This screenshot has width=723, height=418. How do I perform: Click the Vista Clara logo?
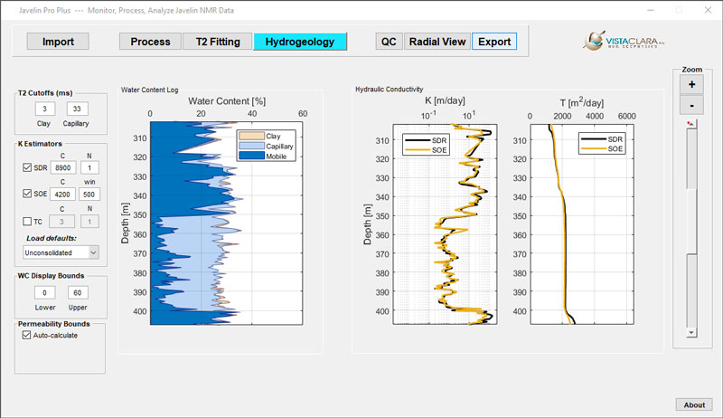point(622,42)
